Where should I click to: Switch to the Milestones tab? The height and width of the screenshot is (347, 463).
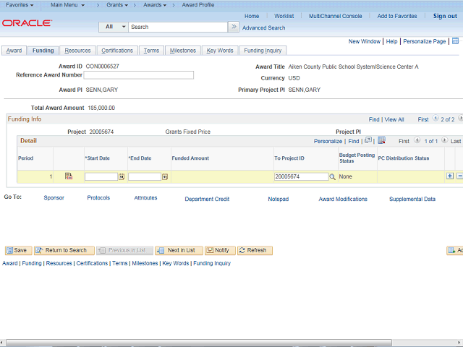(x=182, y=51)
